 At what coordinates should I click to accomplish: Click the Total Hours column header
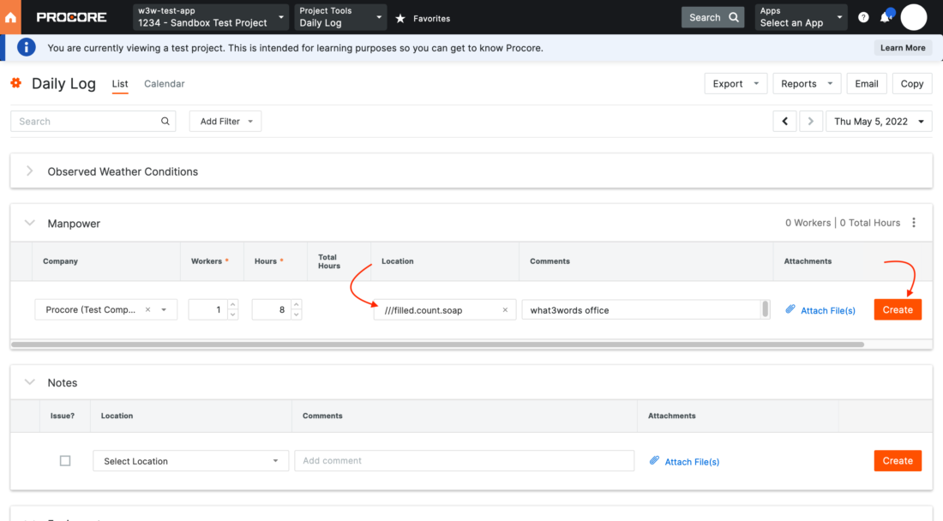pos(329,261)
